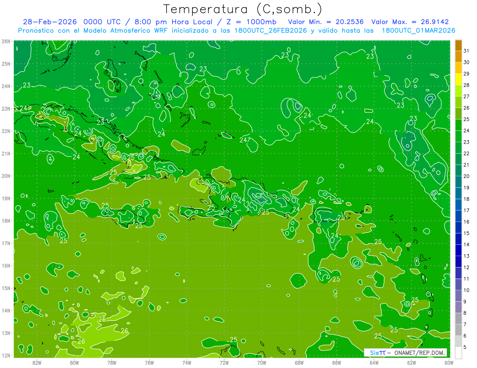The height and width of the screenshot is (368, 477).
Task: Click the legend scale value '27'
Action: pos(466,96)
